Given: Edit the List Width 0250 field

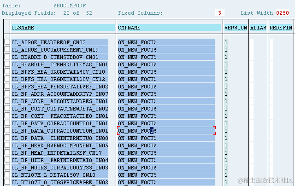Looking at the screenshot, I should [283, 13].
